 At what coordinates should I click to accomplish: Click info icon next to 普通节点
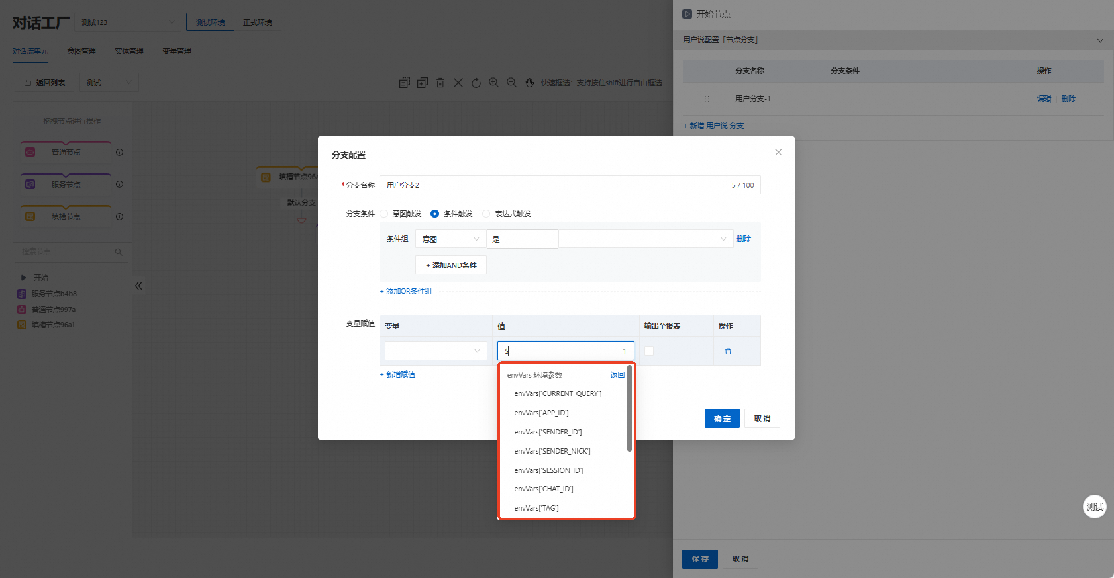click(x=120, y=152)
